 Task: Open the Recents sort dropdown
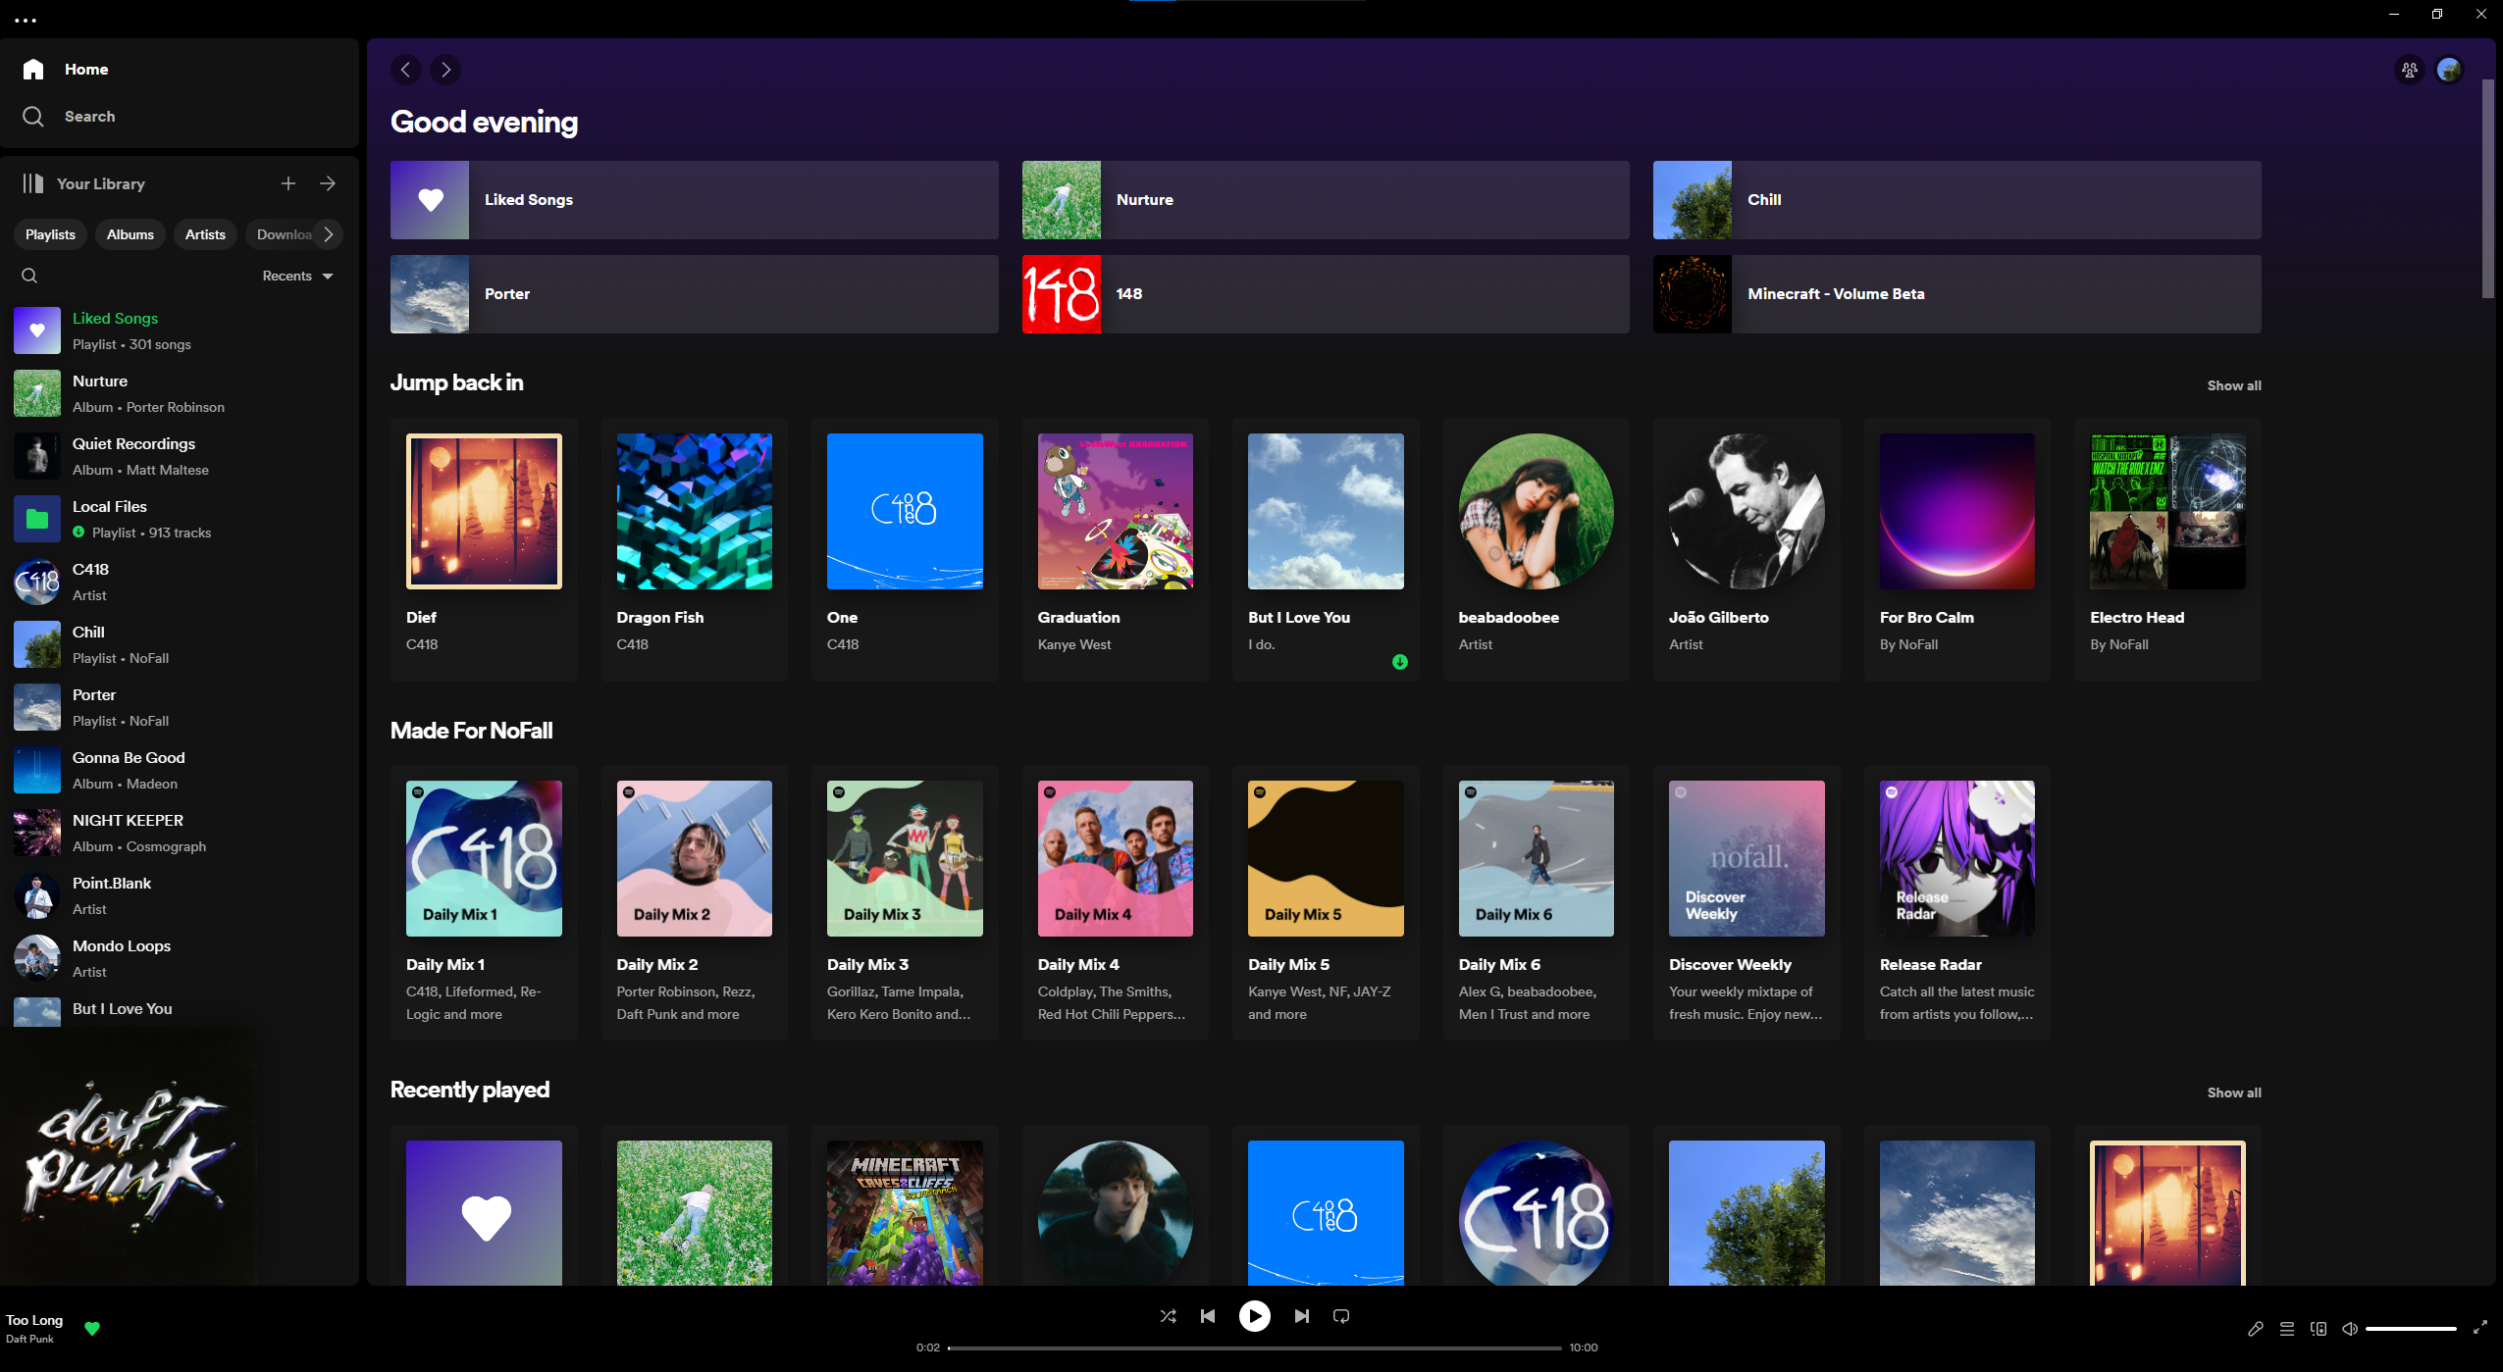[x=297, y=276]
